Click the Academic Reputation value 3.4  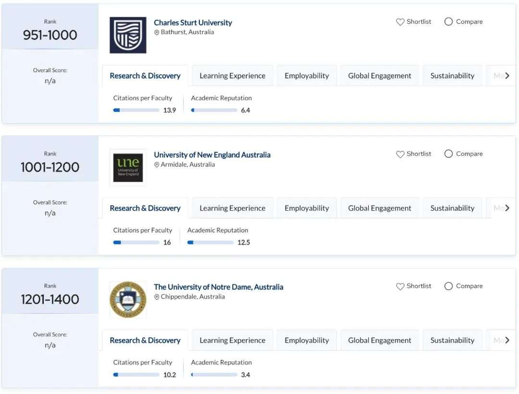pyautogui.click(x=245, y=375)
